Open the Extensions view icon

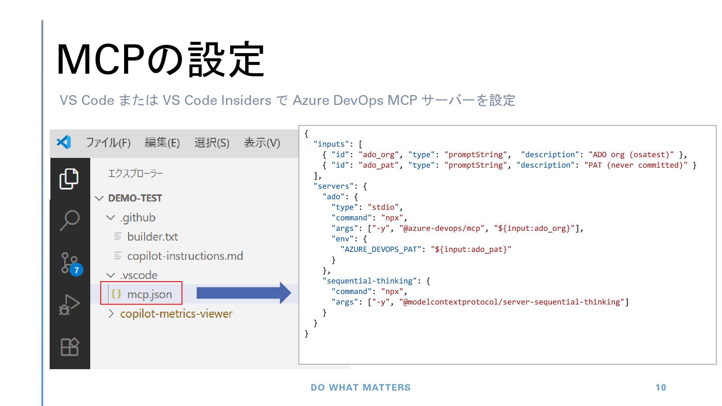coord(70,346)
